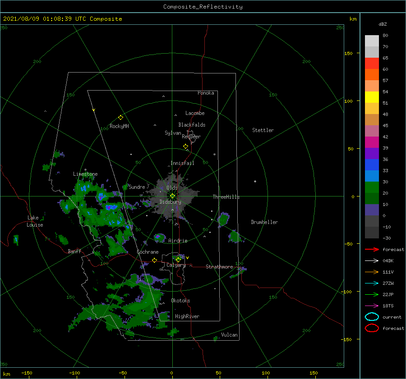The image size is (406, 379).
Task: Click the asterisk marker east of Innisfail
Action: point(214,155)
